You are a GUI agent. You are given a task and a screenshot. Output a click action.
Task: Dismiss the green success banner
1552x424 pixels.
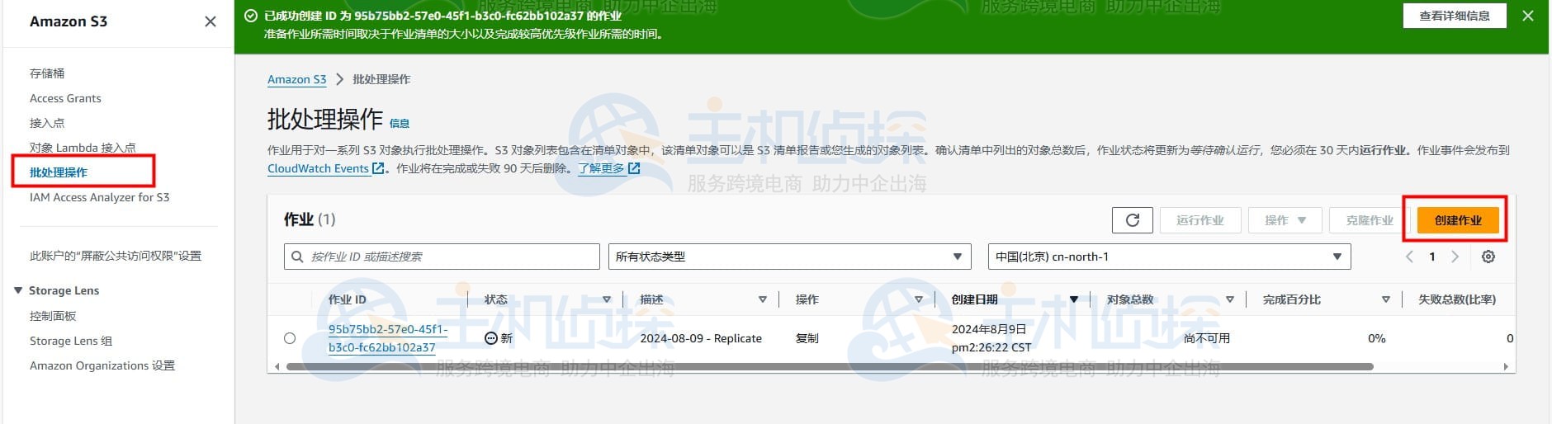pos(1528,16)
